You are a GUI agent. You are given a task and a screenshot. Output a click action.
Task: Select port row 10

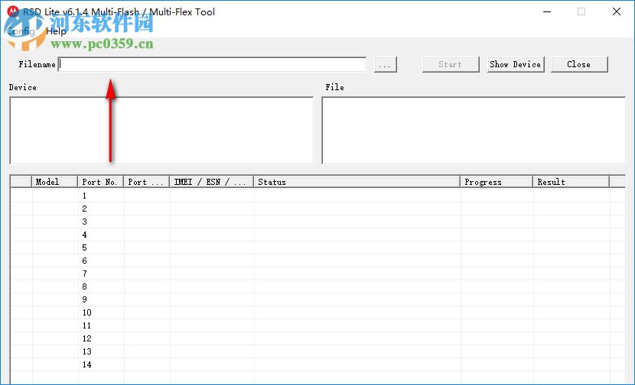[x=317, y=312]
